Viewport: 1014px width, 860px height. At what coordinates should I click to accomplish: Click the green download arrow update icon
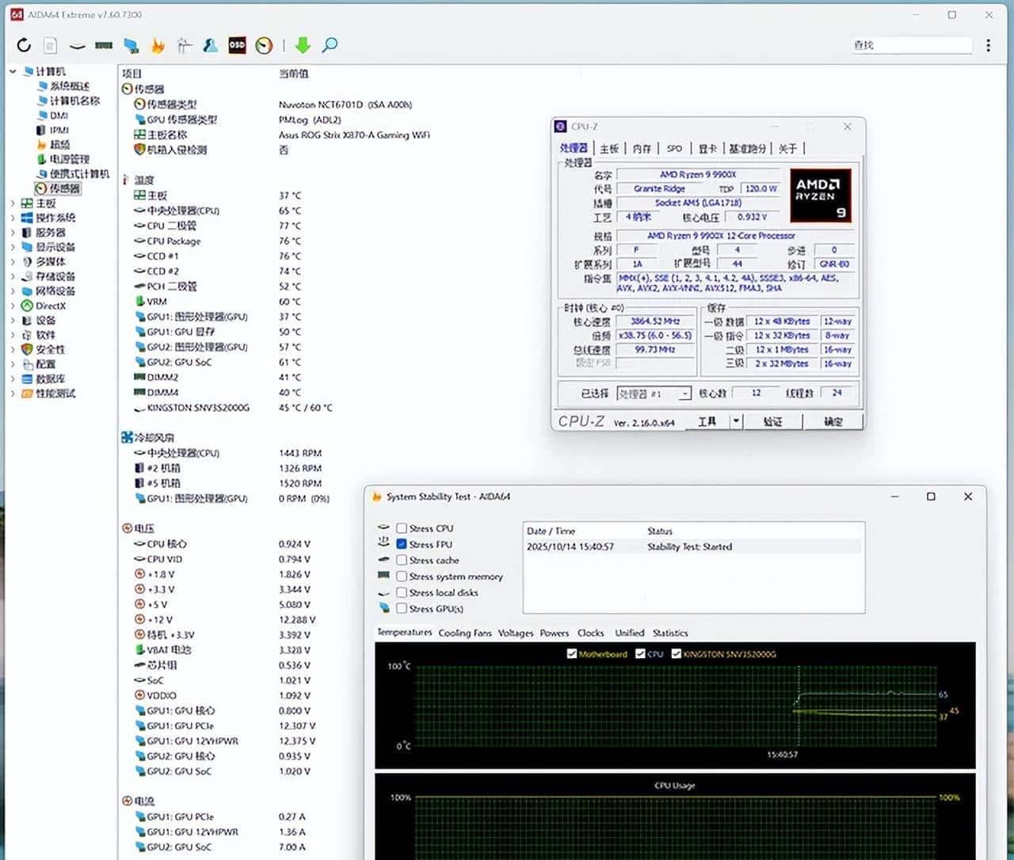point(303,46)
